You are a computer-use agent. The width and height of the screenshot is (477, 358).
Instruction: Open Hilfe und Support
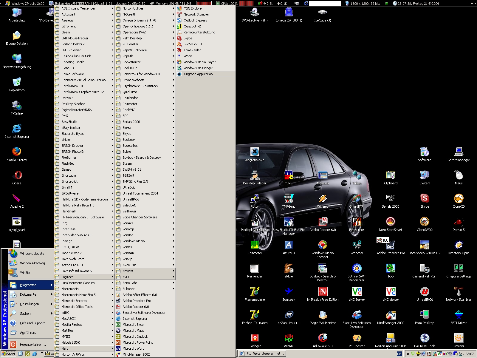31,323
